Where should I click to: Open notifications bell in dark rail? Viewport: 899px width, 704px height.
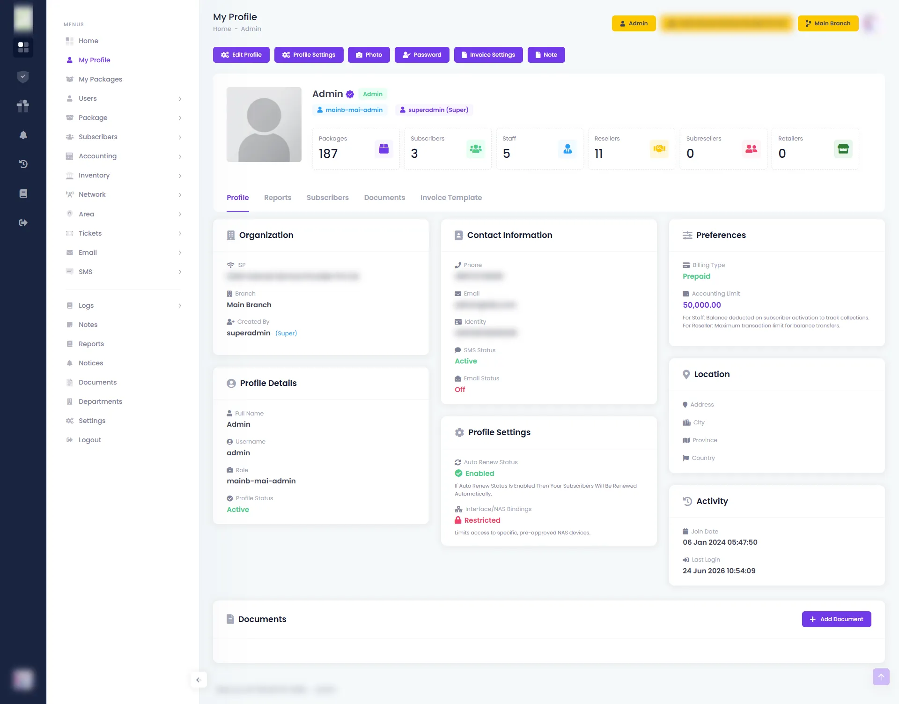pos(23,135)
